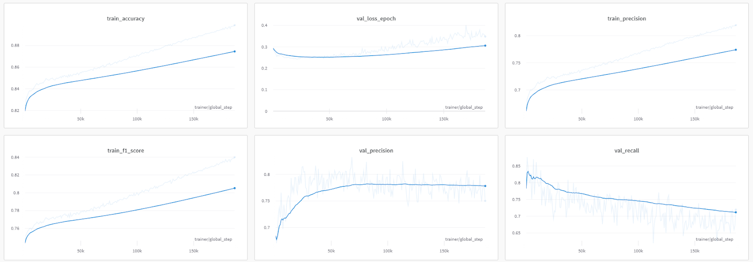Click trainer/global_step axis label in train_accuracy chart
This screenshot has height=262, width=753.
click(x=213, y=107)
